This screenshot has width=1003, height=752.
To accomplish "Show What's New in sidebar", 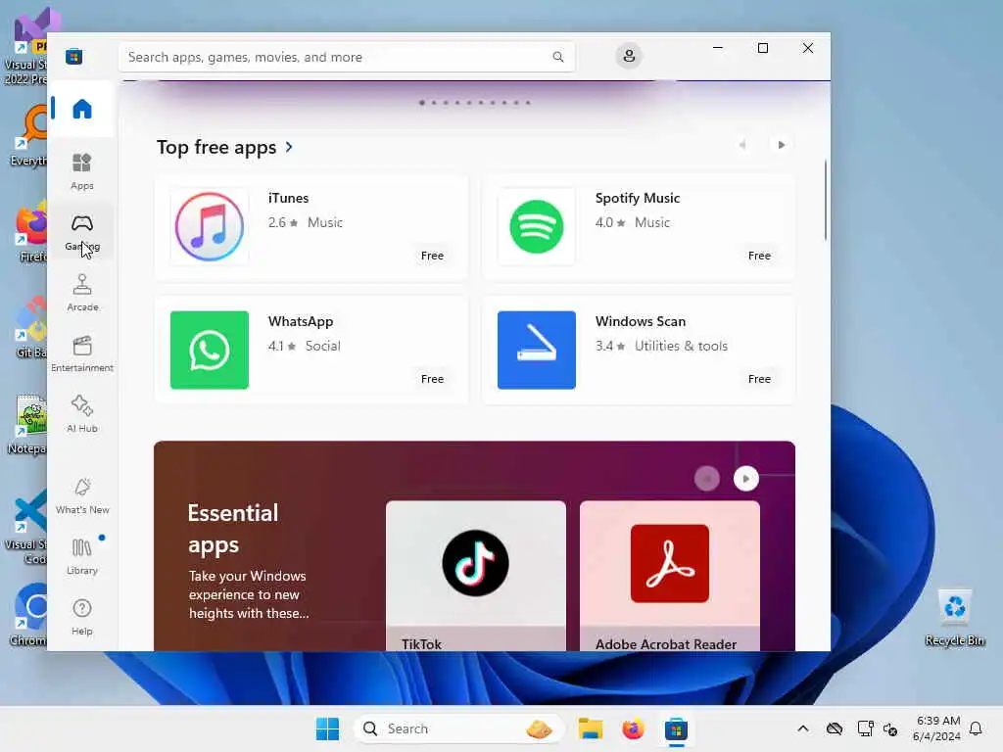I will coord(82,495).
